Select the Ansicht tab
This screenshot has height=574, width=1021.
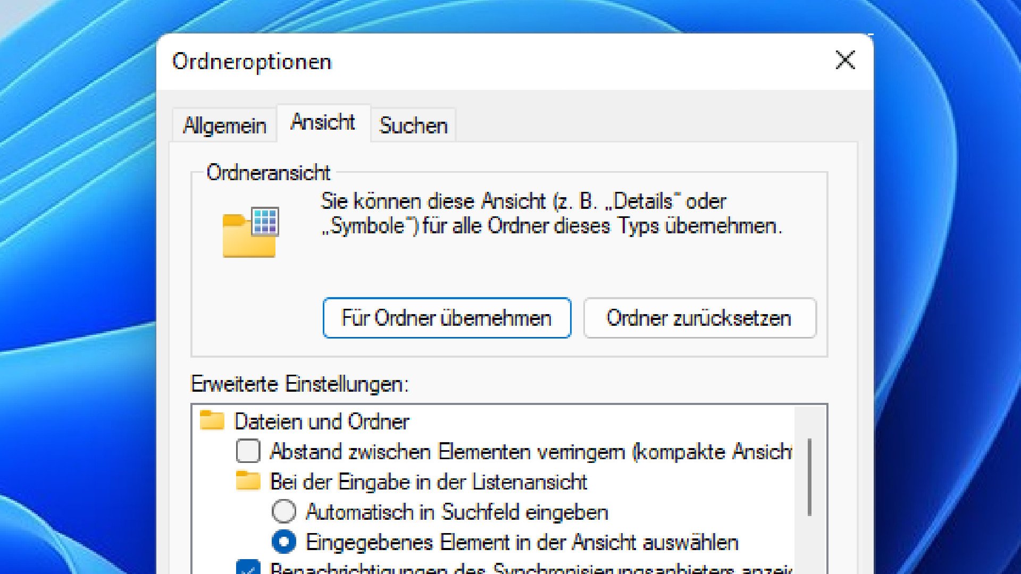tap(321, 122)
